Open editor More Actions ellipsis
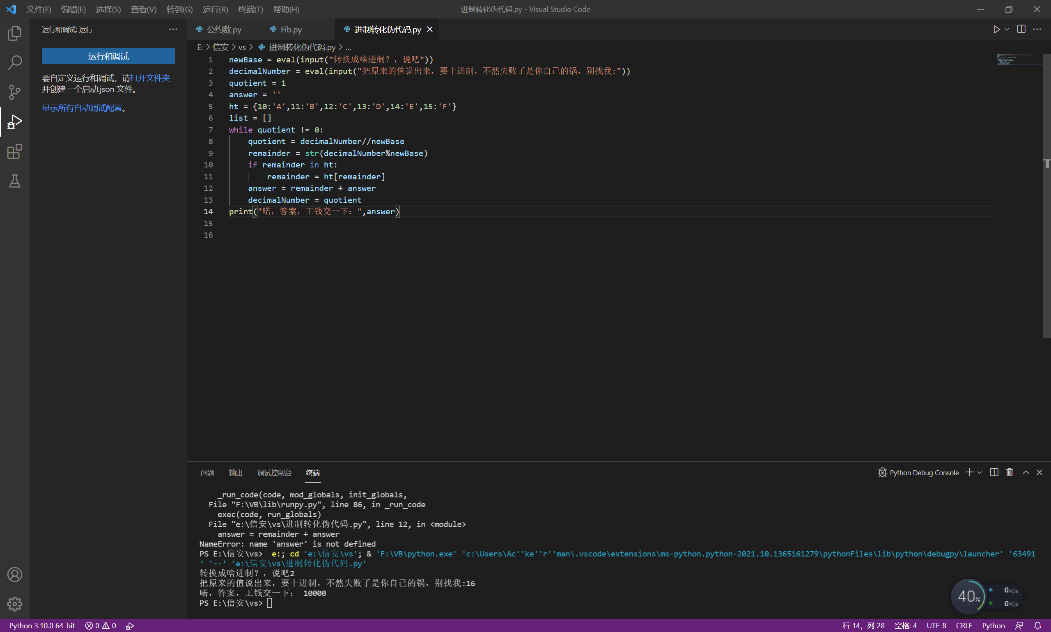 tap(1037, 30)
